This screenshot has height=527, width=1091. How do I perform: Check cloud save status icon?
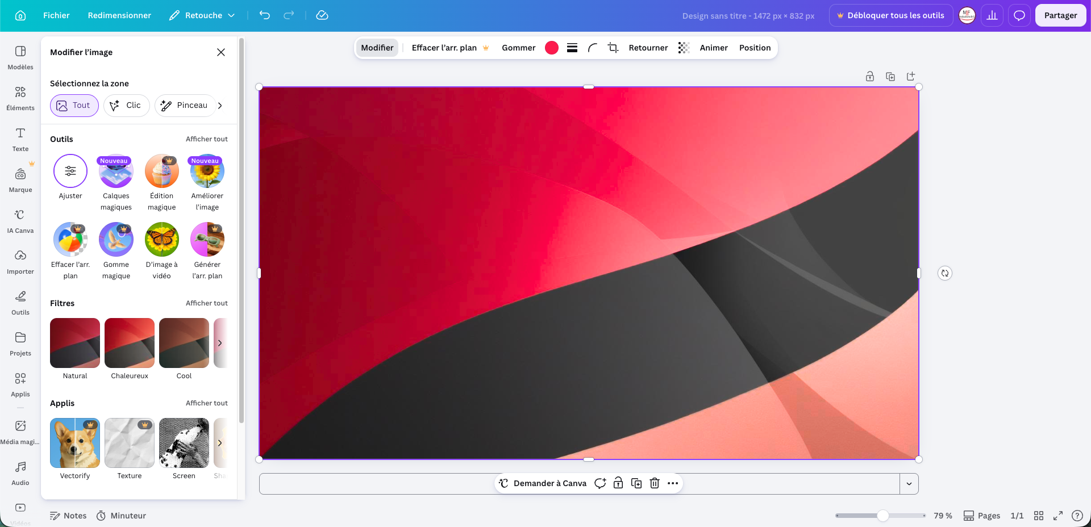pos(322,15)
